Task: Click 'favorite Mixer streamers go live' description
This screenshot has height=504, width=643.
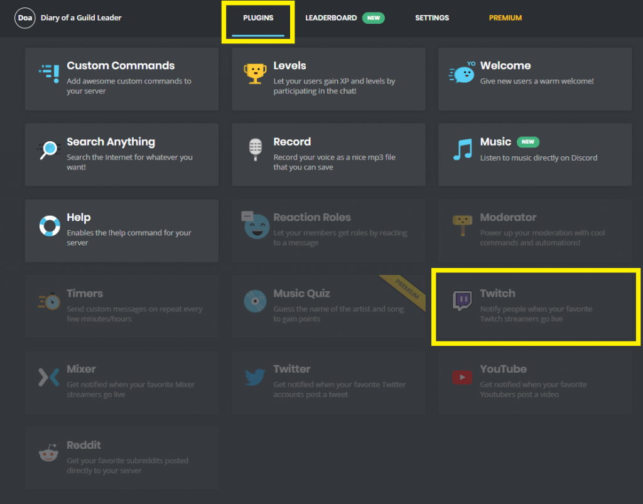Action: pos(131,389)
